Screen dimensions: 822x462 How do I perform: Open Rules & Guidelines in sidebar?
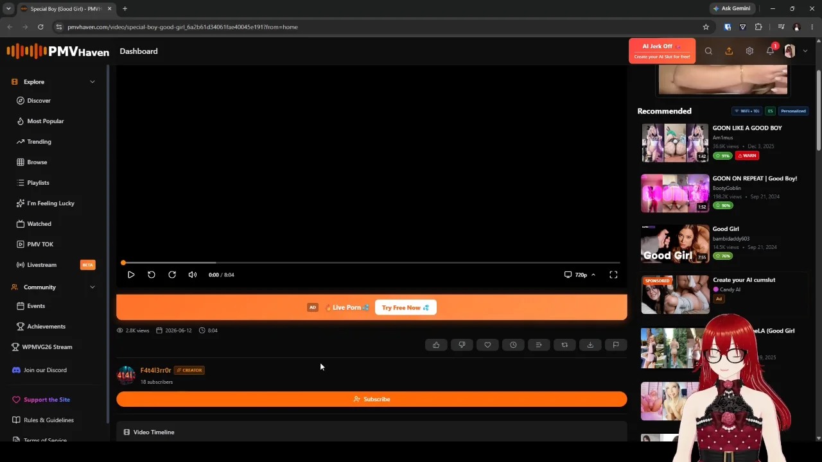pyautogui.click(x=48, y=420)
